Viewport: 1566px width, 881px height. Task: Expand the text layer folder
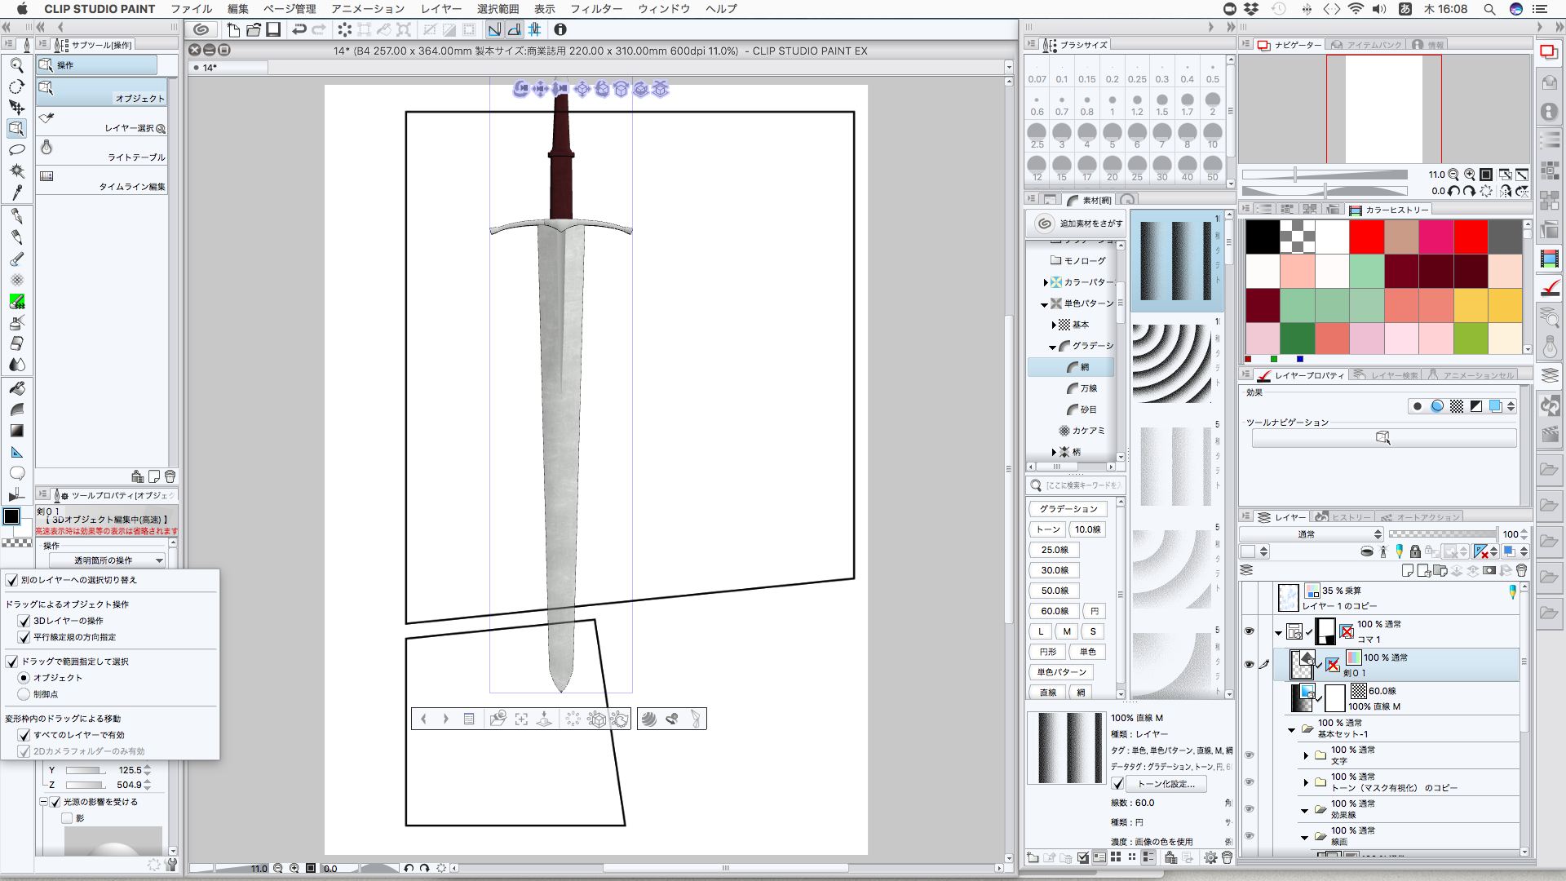[x=1306, y=755]
